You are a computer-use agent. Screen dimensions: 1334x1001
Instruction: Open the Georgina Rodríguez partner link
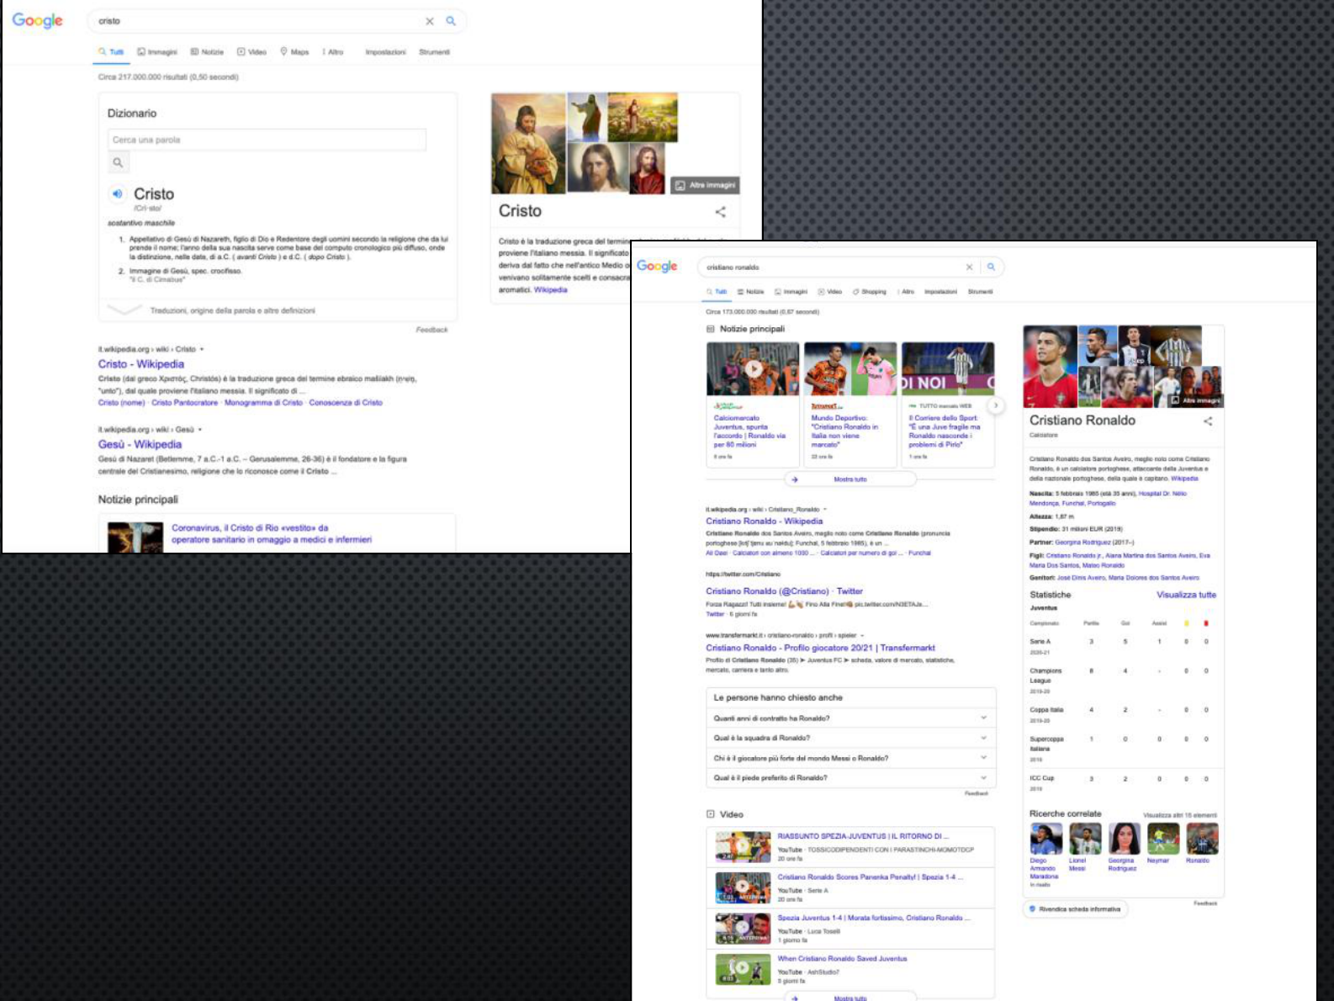1083,543
